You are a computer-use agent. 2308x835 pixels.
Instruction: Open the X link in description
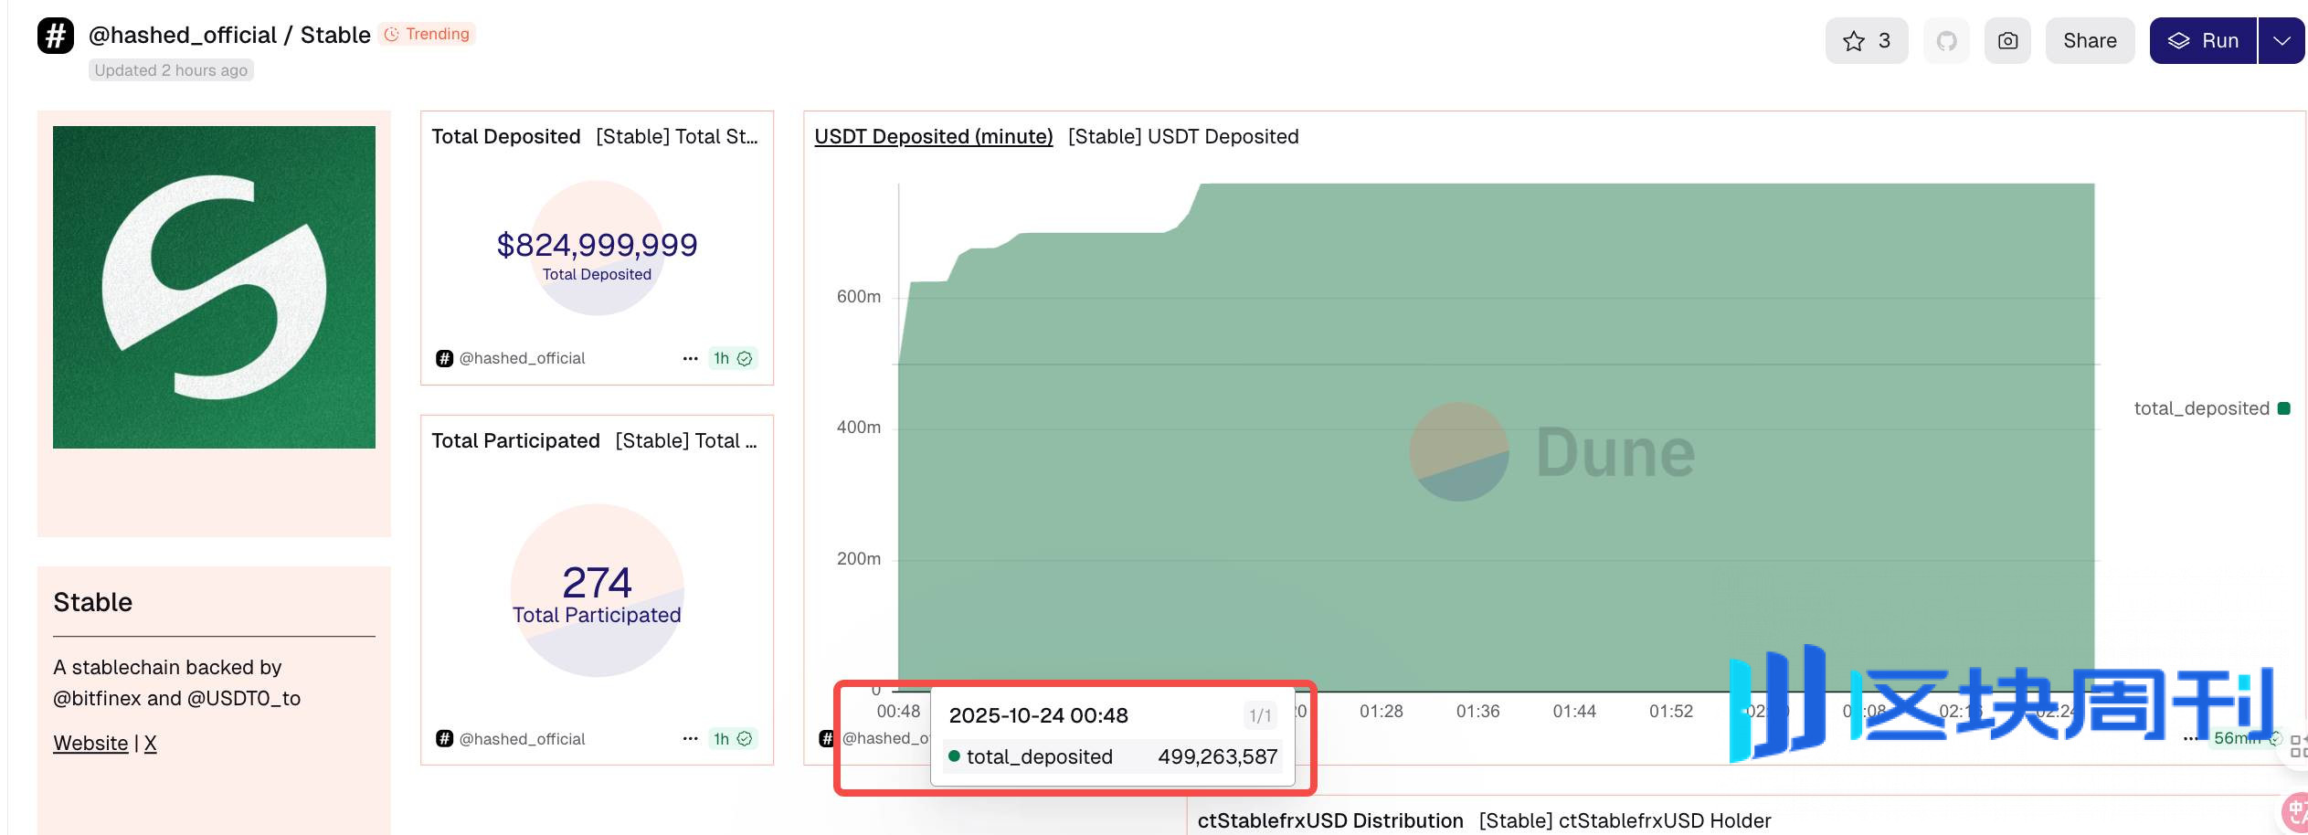151,744
